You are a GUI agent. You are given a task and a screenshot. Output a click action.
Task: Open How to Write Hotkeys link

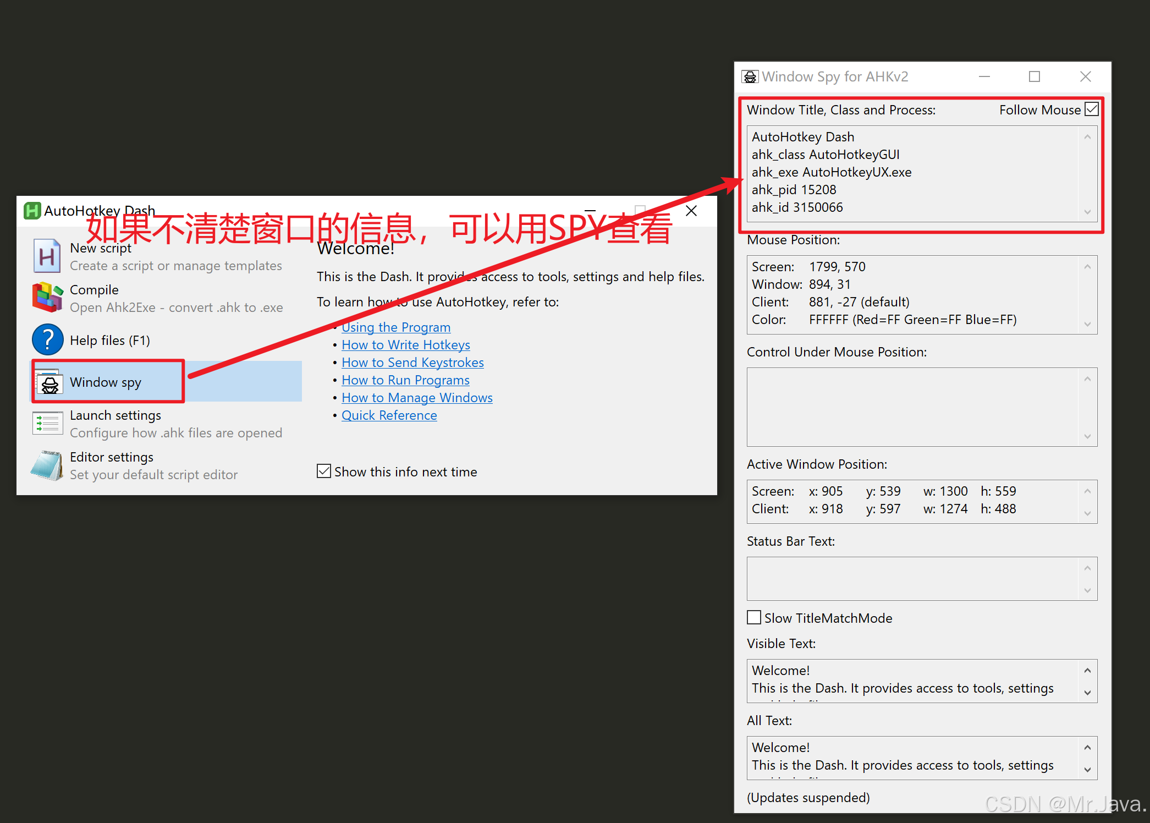pyautogui.click(x=406, y=345)
